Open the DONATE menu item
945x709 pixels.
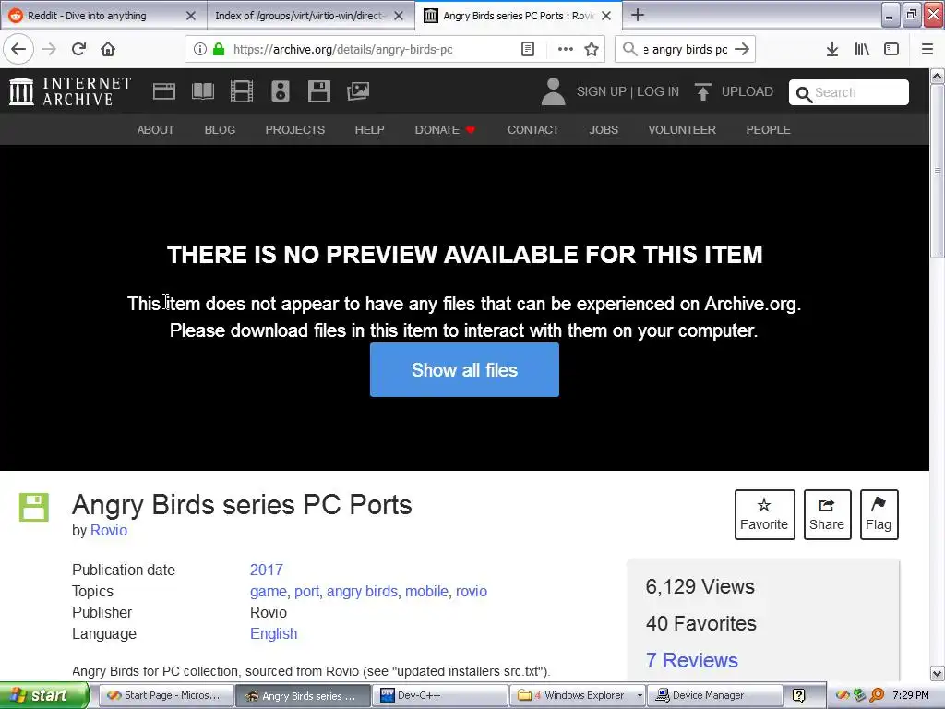(445, 129)
